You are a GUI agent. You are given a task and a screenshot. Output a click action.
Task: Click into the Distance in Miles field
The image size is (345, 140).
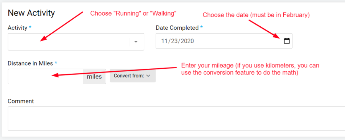click(x=46, y=76)
